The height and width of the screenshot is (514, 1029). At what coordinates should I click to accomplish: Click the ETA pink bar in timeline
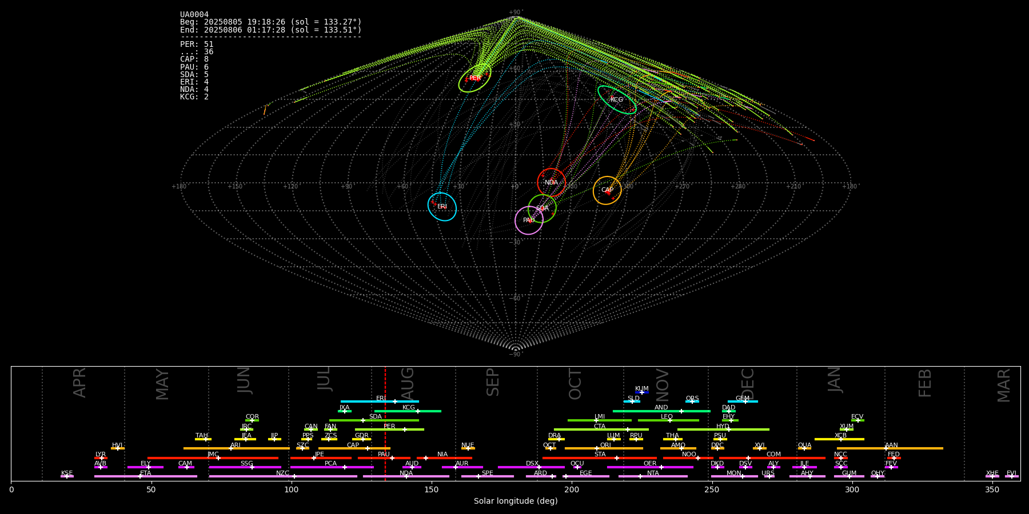pos(146,476)
